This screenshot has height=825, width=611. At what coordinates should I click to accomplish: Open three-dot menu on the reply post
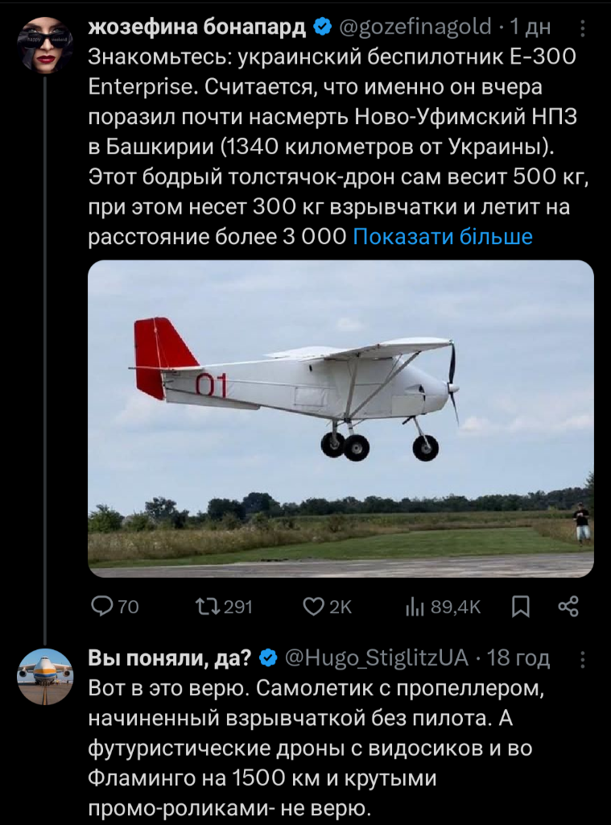point(583,660)
